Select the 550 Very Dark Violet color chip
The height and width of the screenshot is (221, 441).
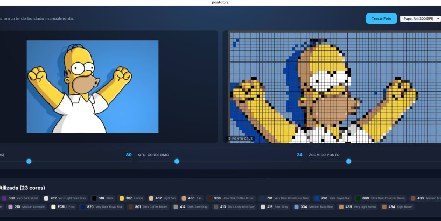pyautogui.click(x=20, y=198)
